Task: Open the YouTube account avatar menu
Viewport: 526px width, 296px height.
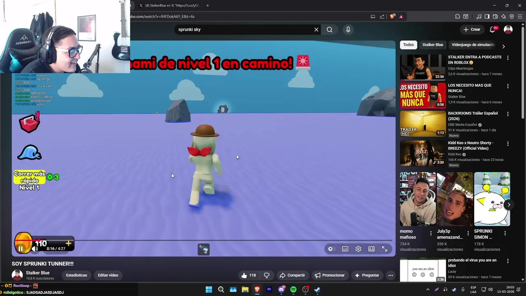Action: (x=508, y=30)
